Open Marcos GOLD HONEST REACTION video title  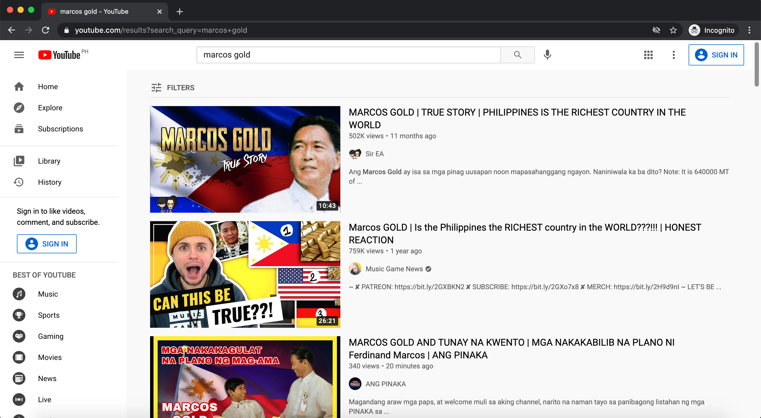[x=525, y=234]
